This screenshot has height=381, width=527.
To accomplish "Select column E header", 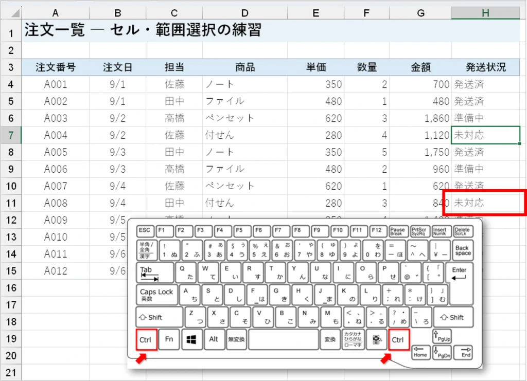I will [x=316, y=13].
